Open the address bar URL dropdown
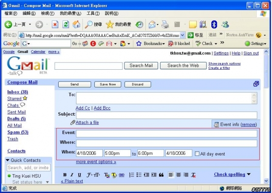Screen dimensions: 272x193 [x=182, y=35]
